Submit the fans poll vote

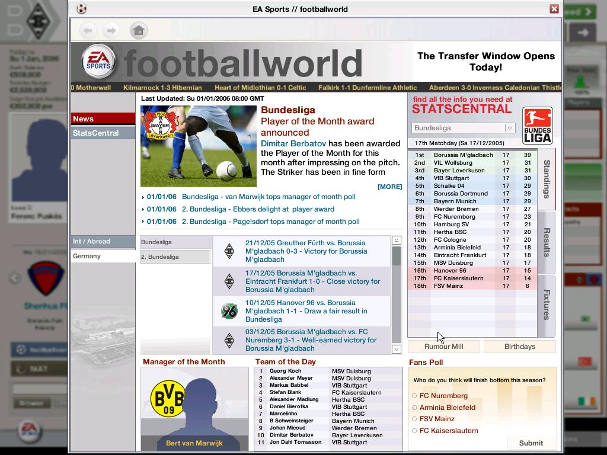(x=531, y=443)
